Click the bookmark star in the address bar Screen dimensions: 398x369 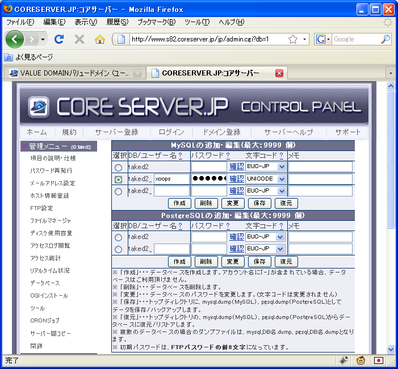tap(293, 39)
